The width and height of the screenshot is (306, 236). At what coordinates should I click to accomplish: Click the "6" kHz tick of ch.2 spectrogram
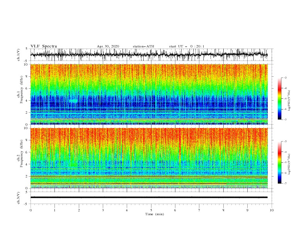(27, 152)
